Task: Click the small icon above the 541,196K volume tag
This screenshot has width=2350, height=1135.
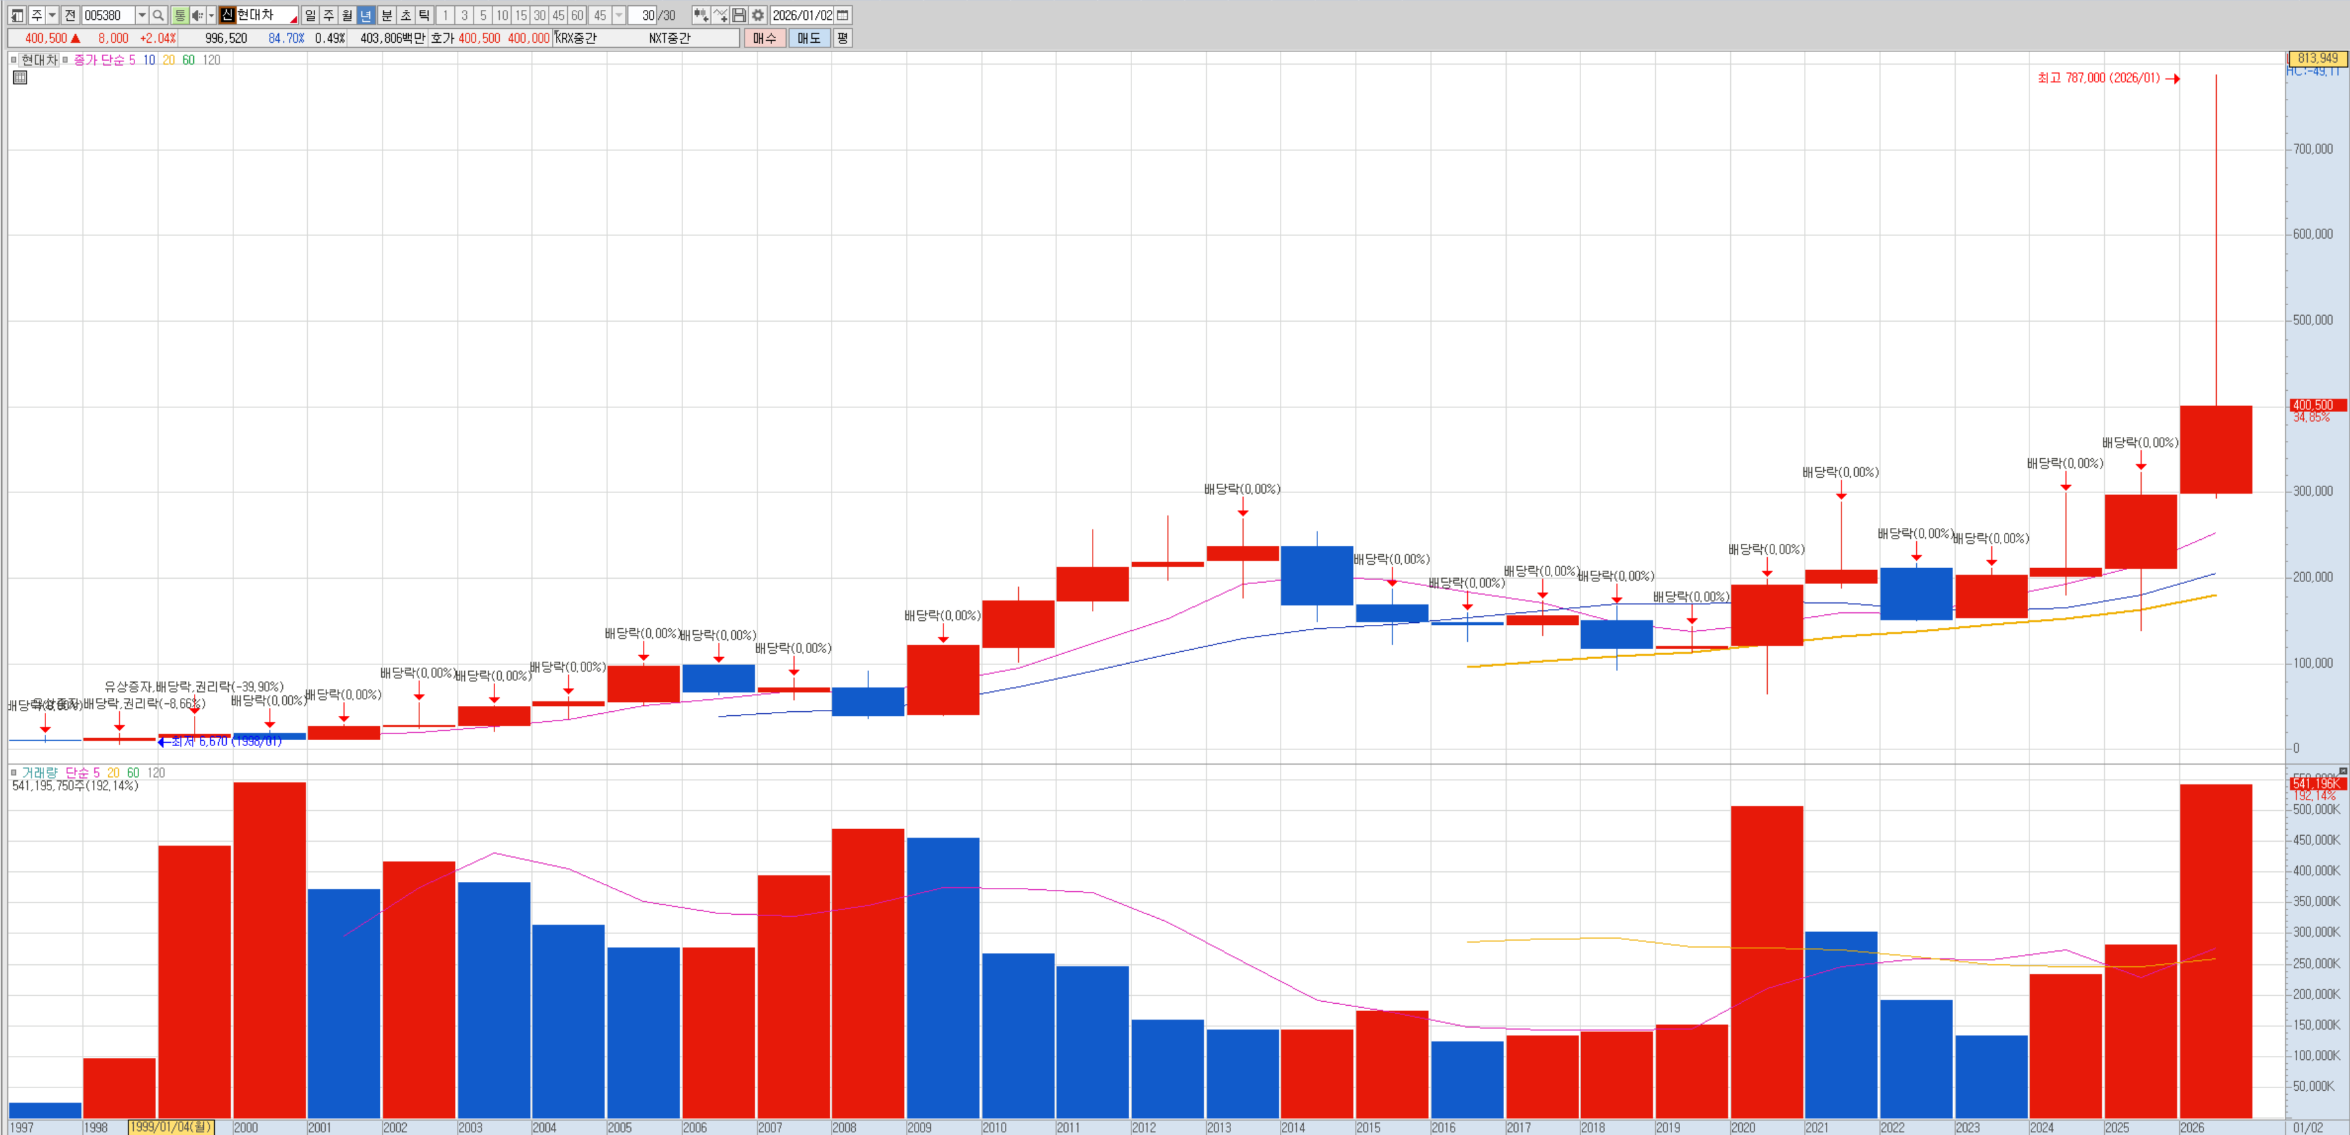Action: 2343,771
